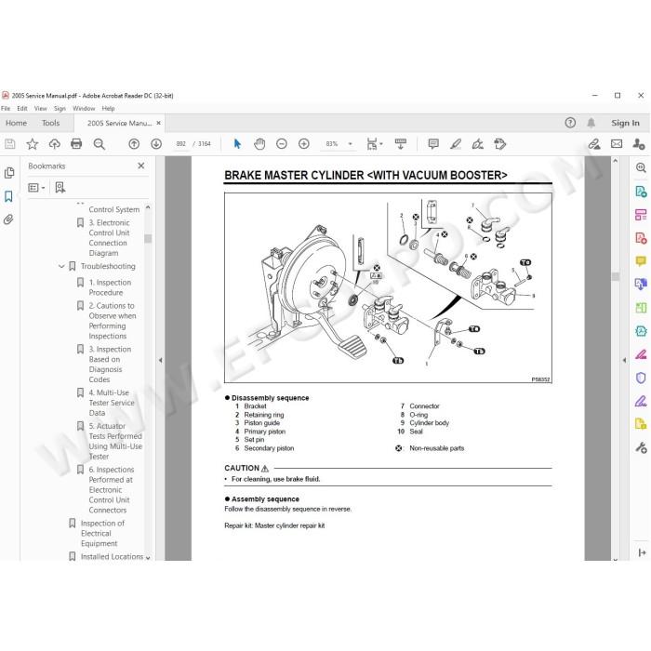Activate the Hand pan tool
Screen dimensions: 651x651
pyautogui.click(x=259, y=144)
